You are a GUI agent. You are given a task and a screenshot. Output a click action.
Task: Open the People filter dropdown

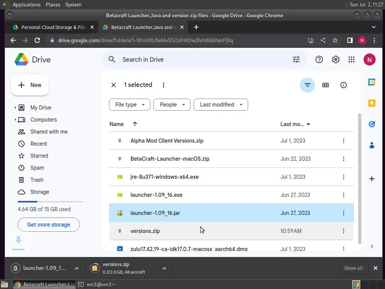[x=172, y=105]
